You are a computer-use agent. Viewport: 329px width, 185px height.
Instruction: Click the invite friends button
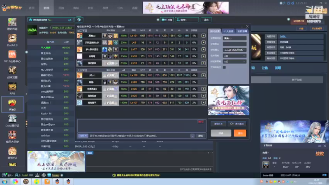coord(218,124)
